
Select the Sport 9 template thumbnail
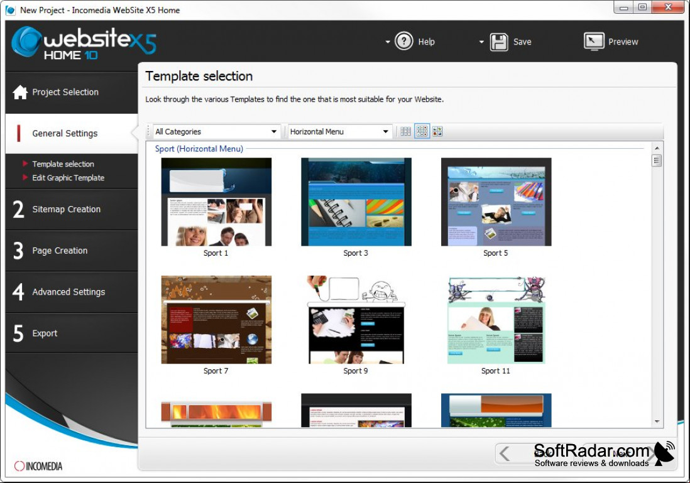pyautogui.click(x=356, y=320)
